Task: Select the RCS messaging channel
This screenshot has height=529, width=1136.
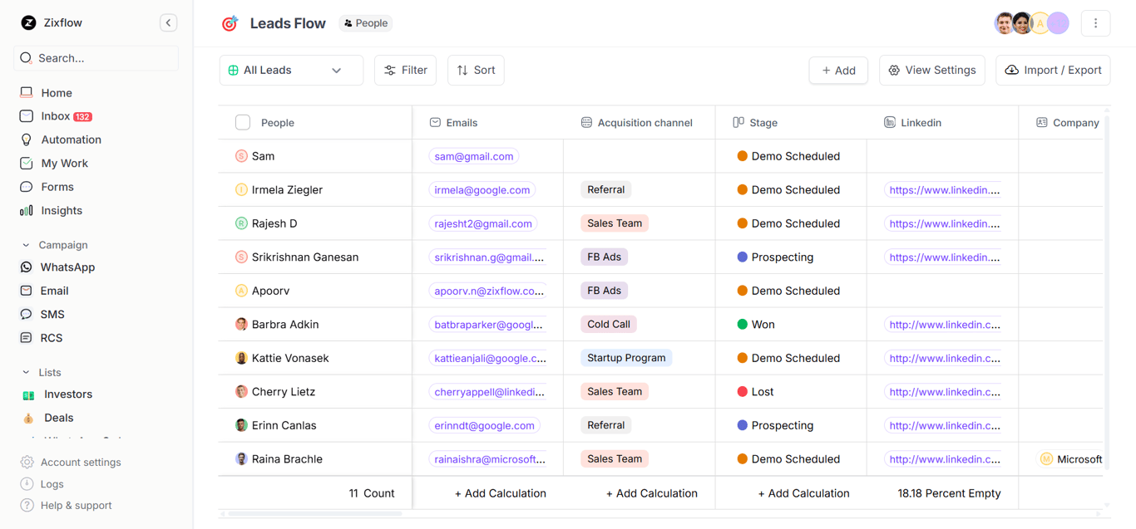Action: click(x=26, y=337)
